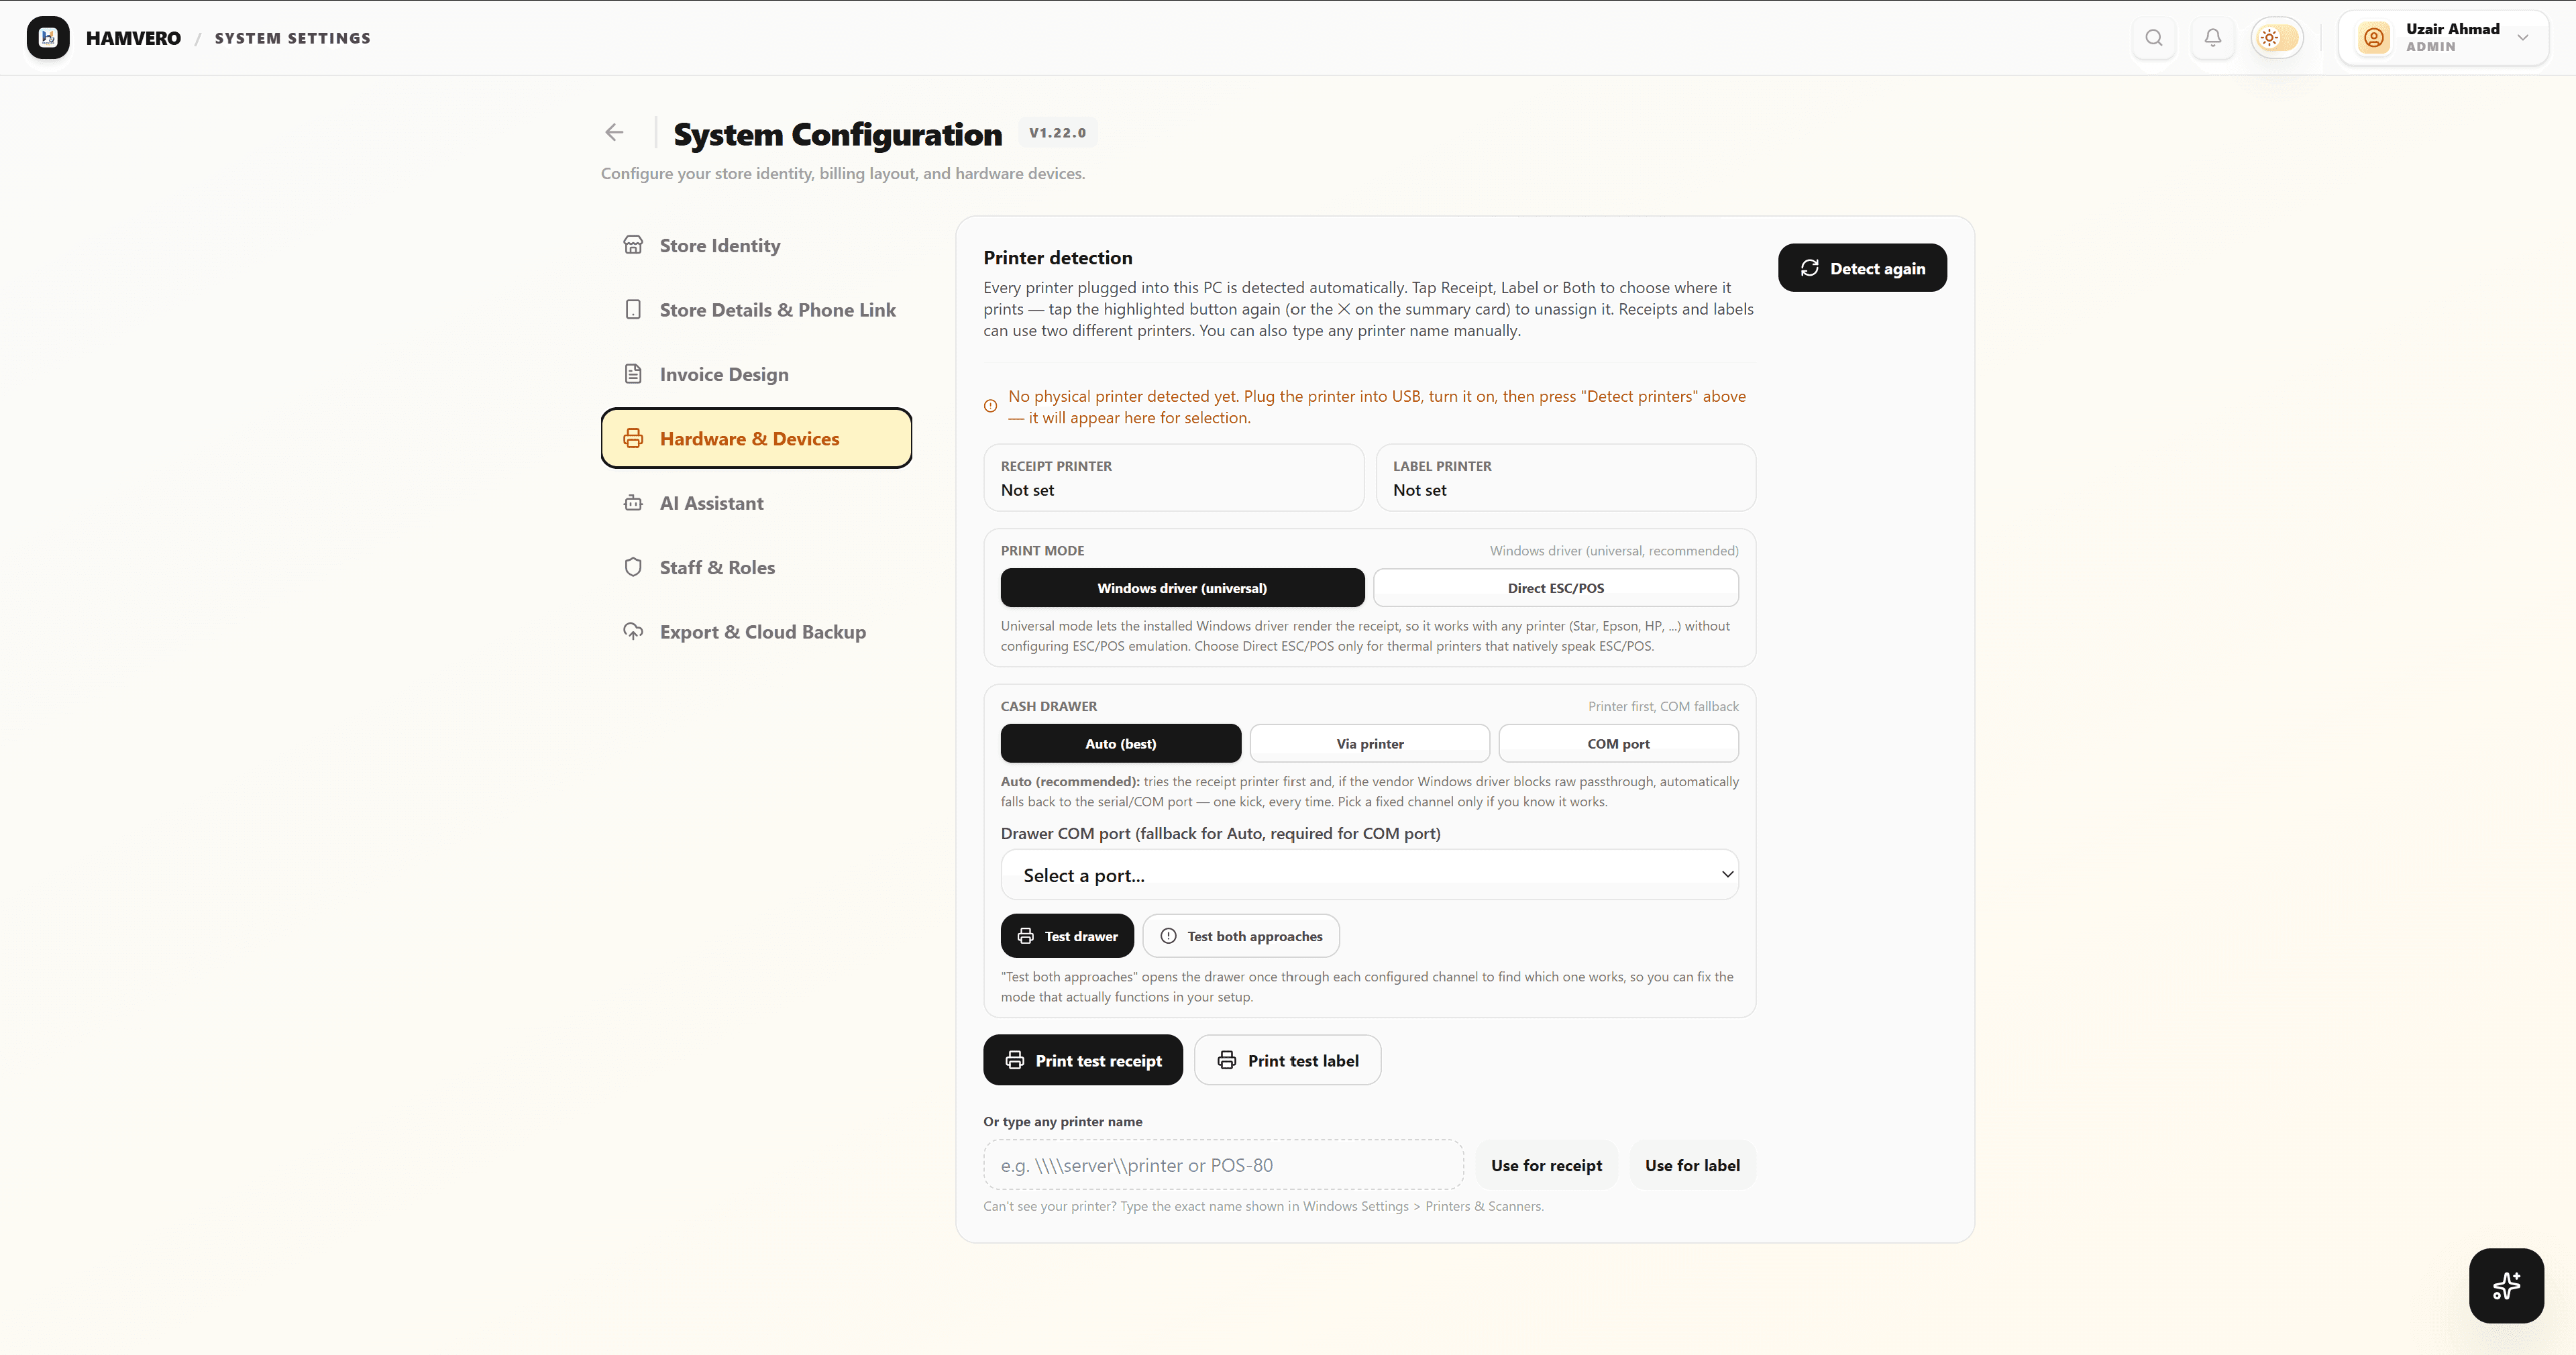Screen dimensions: 2576x1355
Task: Expand the Uzair Ahmad account menu chevron
Action: coord(2523,38)
